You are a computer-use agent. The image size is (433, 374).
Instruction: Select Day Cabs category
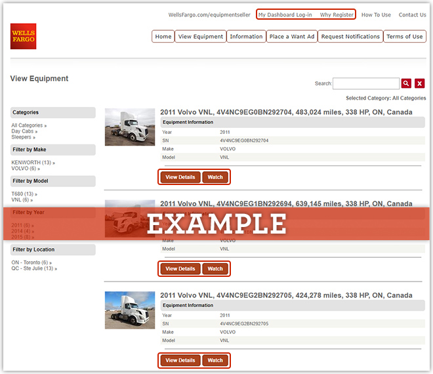pos(24,131)
